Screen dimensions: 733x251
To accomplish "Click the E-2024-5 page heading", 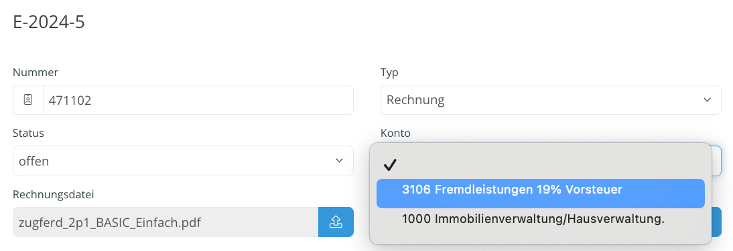I will [x=49, y=22].
